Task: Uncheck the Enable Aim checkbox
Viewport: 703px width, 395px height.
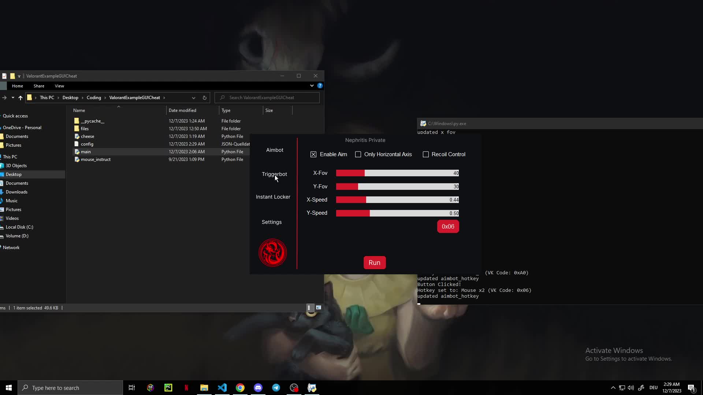Action: [x=313, y=154]
